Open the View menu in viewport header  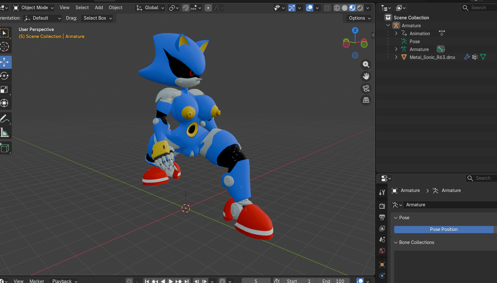[x=64, y=8]
